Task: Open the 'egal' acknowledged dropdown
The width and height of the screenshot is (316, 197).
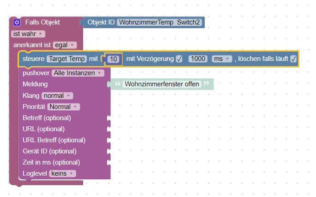Action: click(65, 45)
